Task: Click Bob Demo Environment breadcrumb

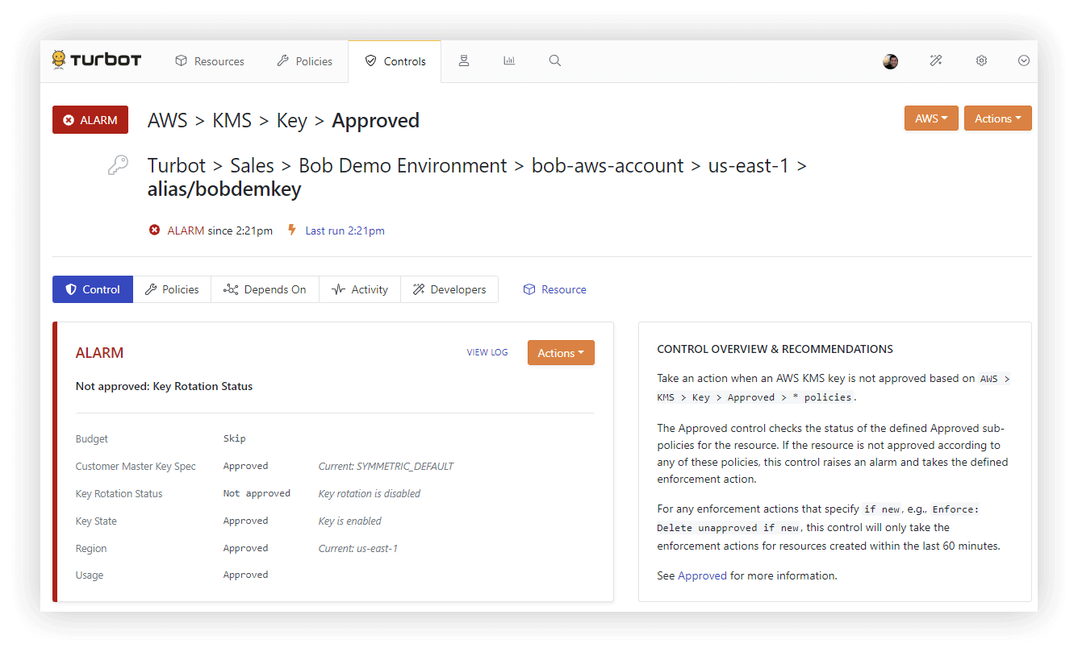Action: 403,165
